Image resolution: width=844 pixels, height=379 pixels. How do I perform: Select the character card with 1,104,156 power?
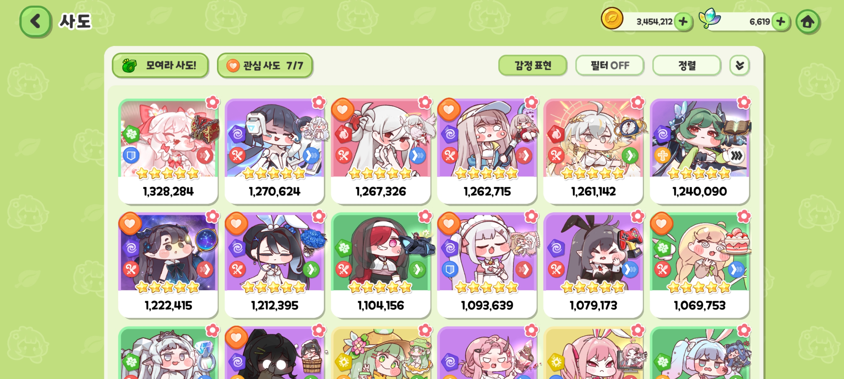[380, 265]
